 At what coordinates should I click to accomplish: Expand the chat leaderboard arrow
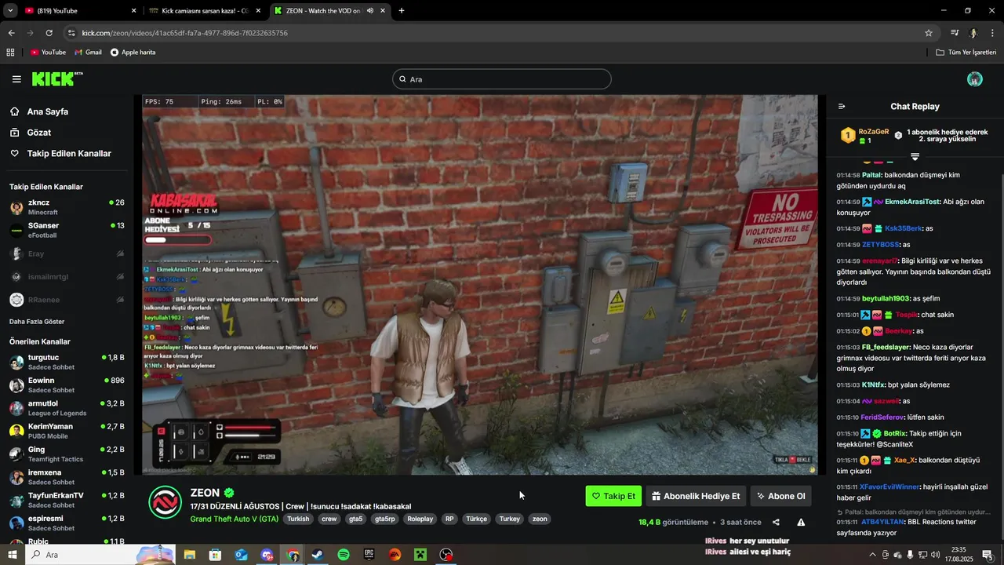[915, 157]
